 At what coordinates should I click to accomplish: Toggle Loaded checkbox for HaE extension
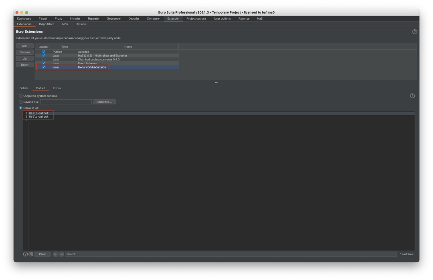point(44,55)
